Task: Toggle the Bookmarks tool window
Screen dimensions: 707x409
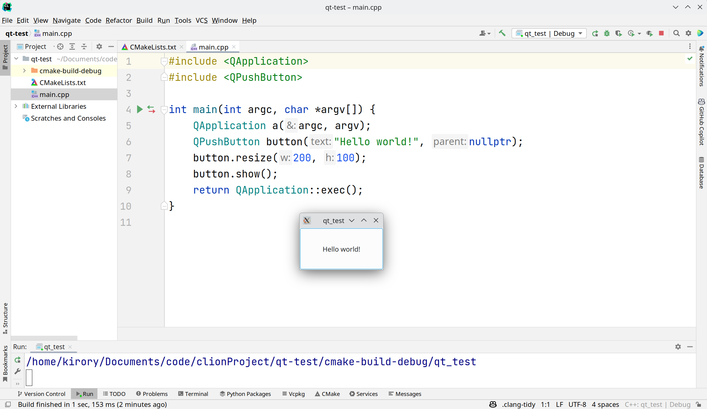Action: 5,363
